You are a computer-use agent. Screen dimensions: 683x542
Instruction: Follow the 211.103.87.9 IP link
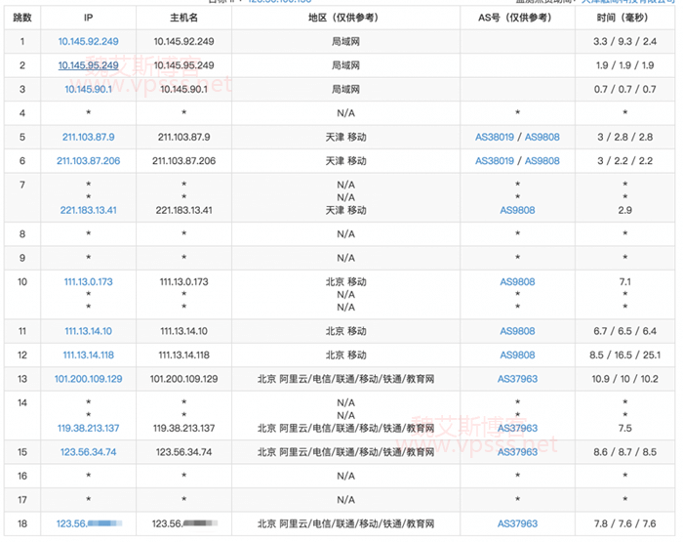click(x=88, y=137)
